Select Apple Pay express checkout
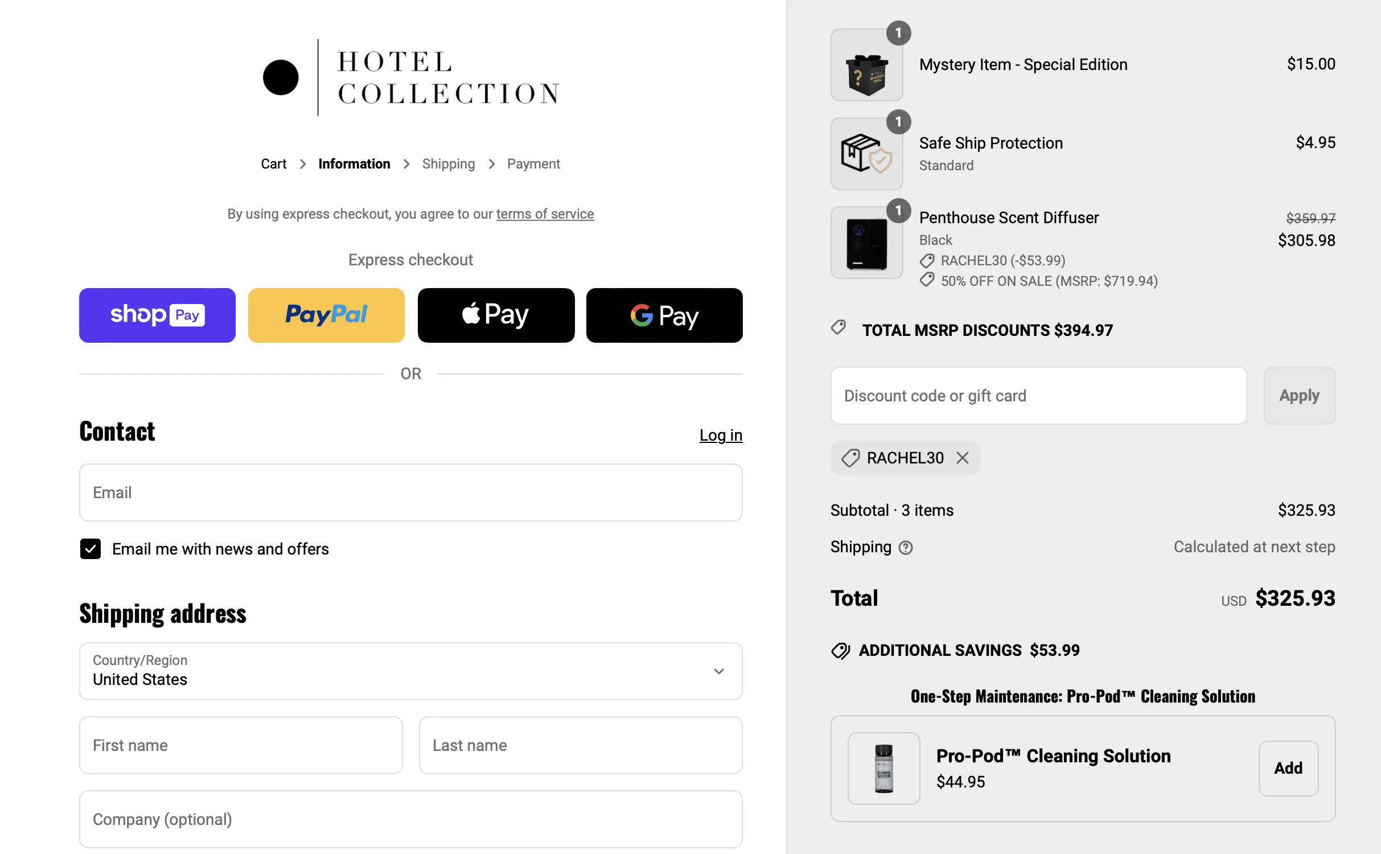 point(496,315)
